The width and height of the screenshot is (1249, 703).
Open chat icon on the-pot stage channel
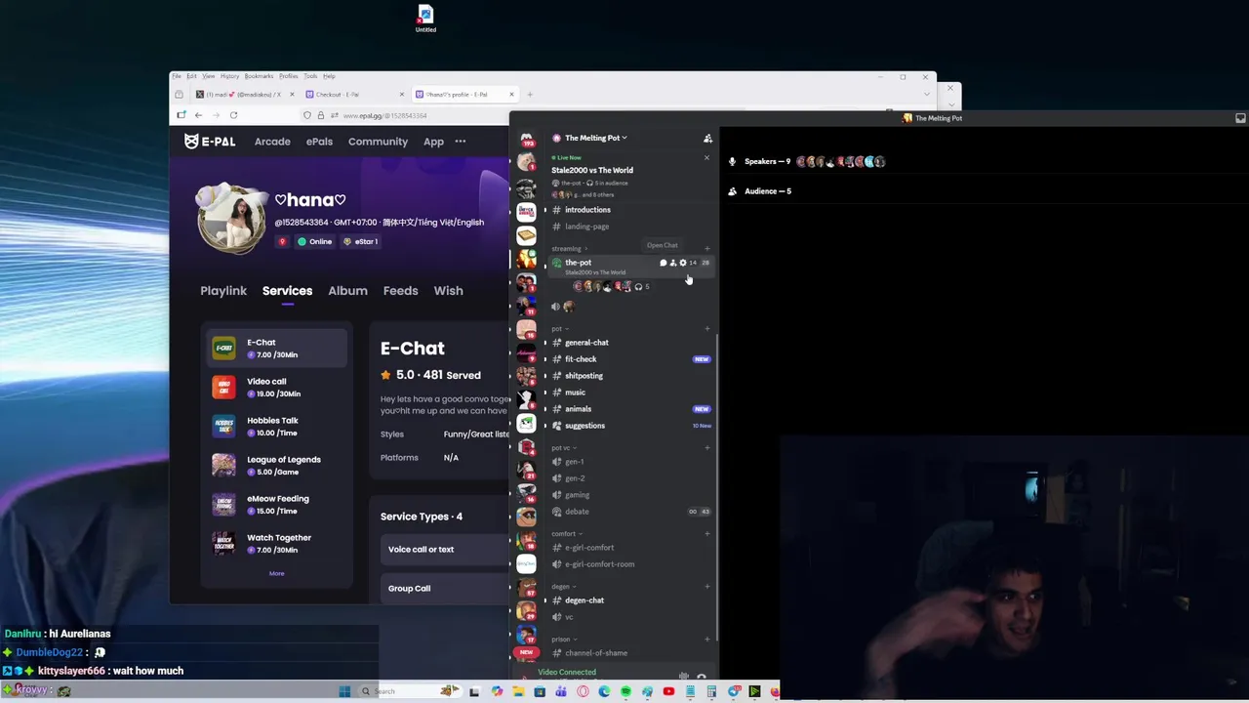pos(663,263)
